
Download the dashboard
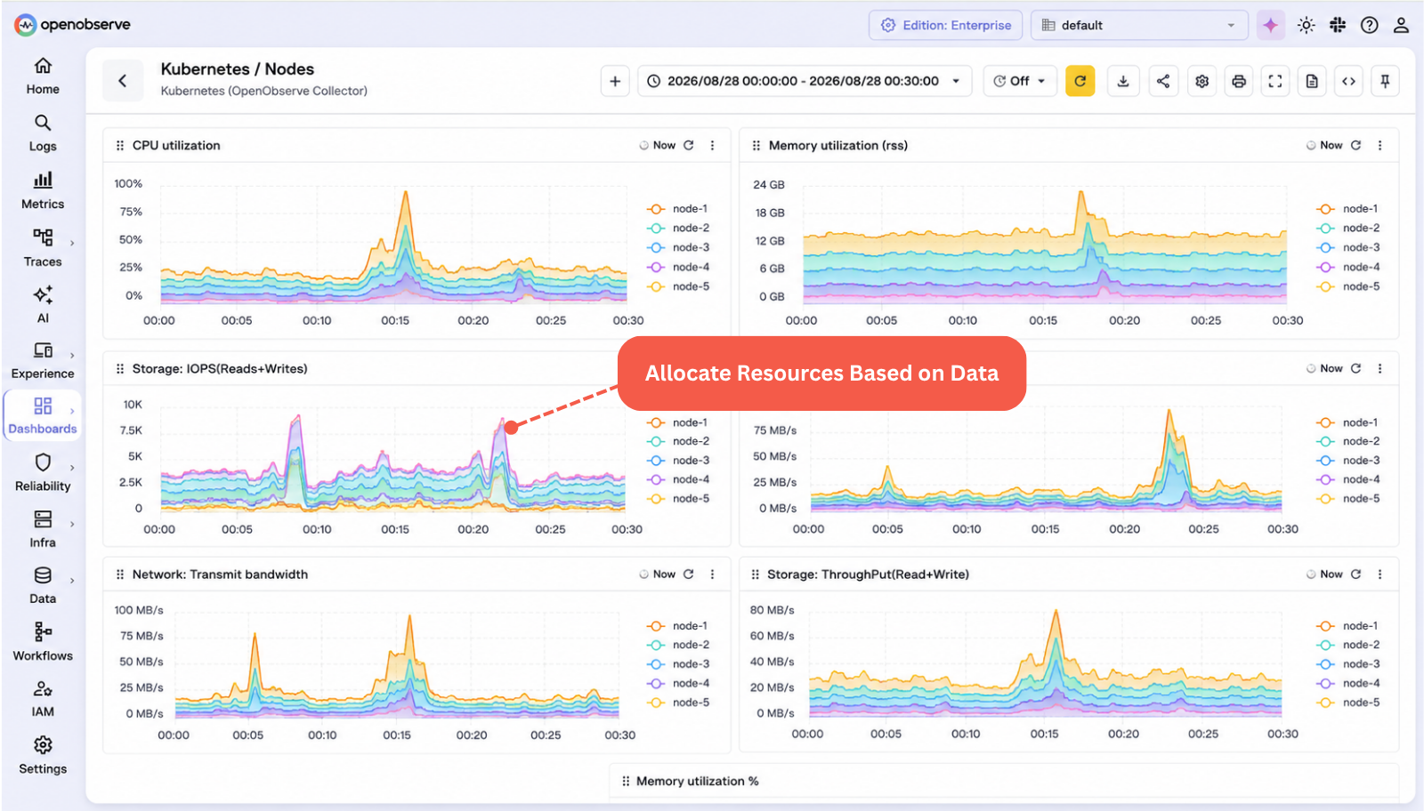[1123, 81]
